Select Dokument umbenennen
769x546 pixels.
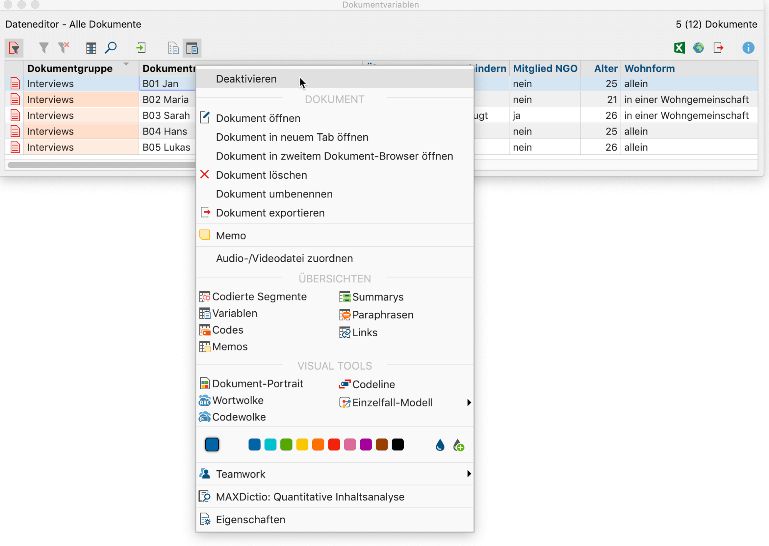[335, 194]
